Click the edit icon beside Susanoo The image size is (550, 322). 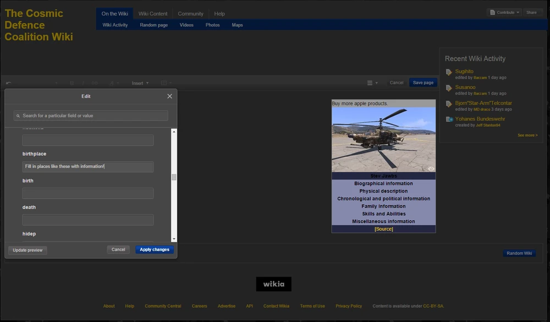(449, 88)
